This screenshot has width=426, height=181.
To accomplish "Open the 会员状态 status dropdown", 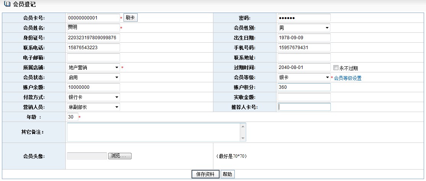I will [93, 77].
